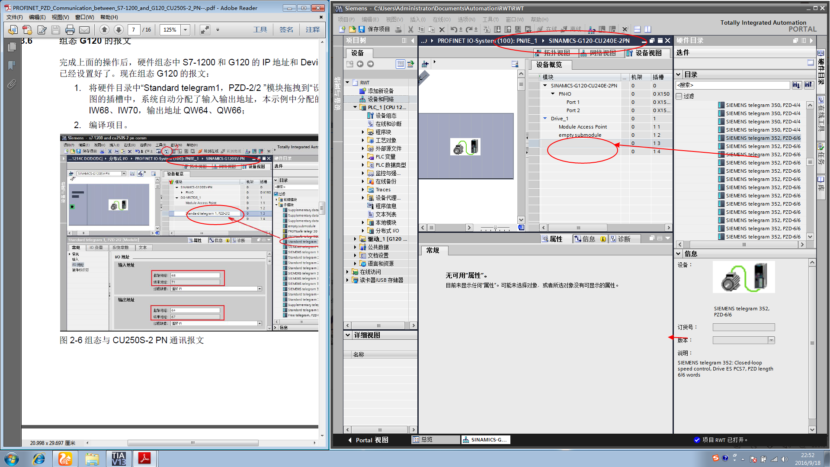Click the device view zoom slider
830x467 pixels.
495,228
